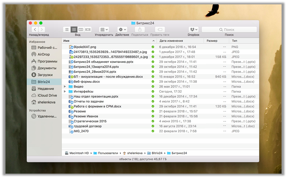This screenshot has height=178, width=287.
Task: Select Битрикс24_28мая2014.pptx file
Action: [95, 72]
